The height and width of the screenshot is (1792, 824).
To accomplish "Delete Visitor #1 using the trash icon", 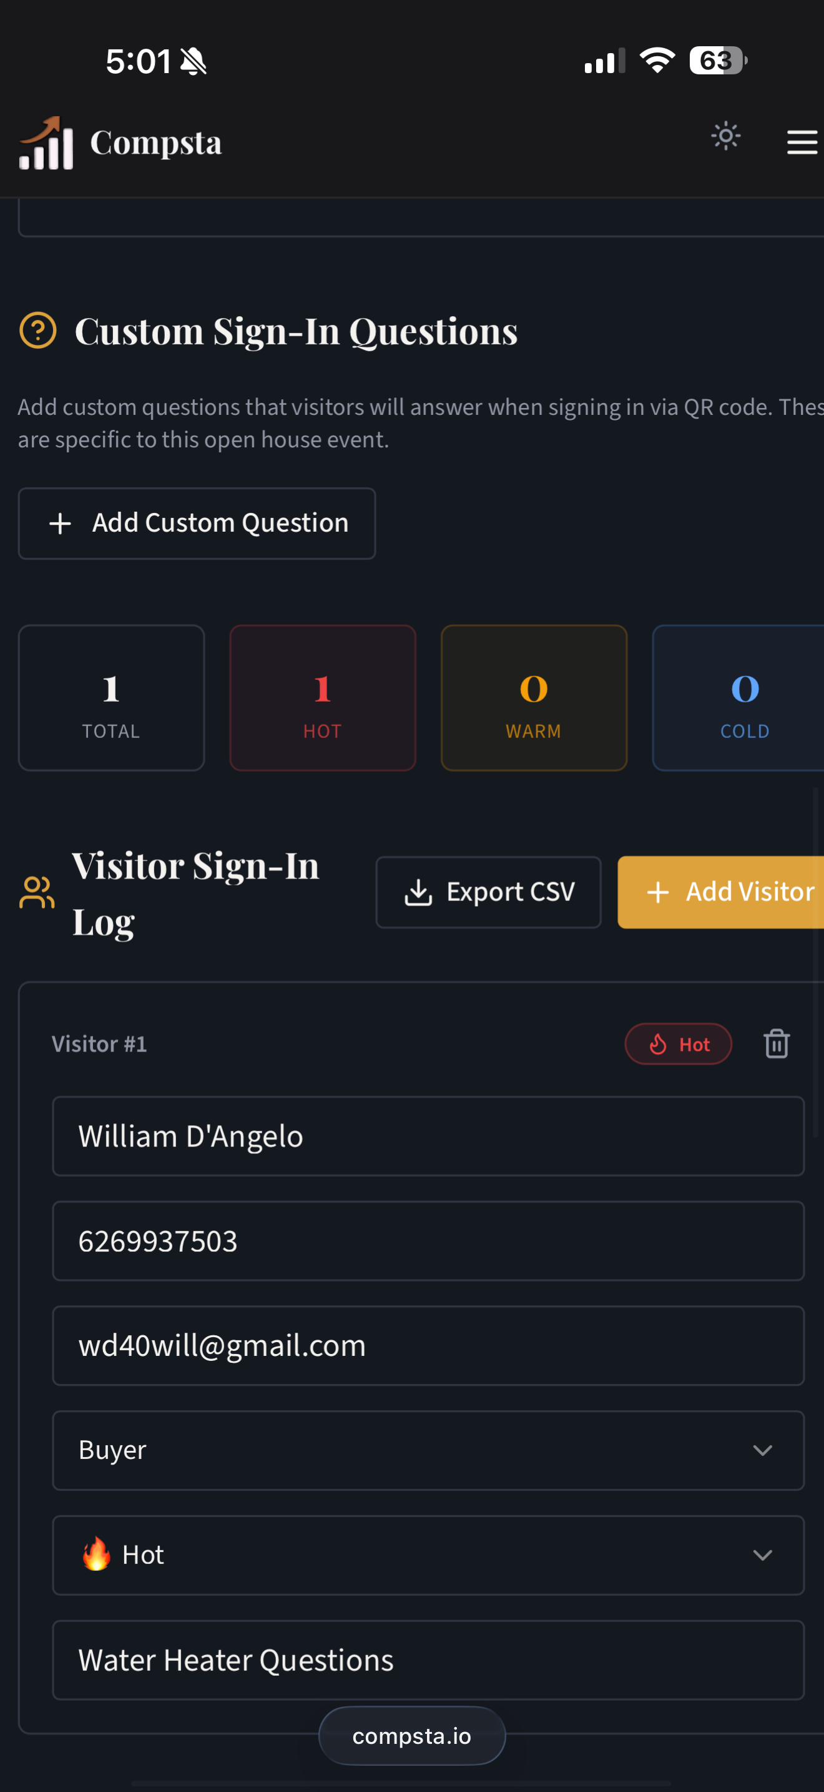I will pos(775,1043).
